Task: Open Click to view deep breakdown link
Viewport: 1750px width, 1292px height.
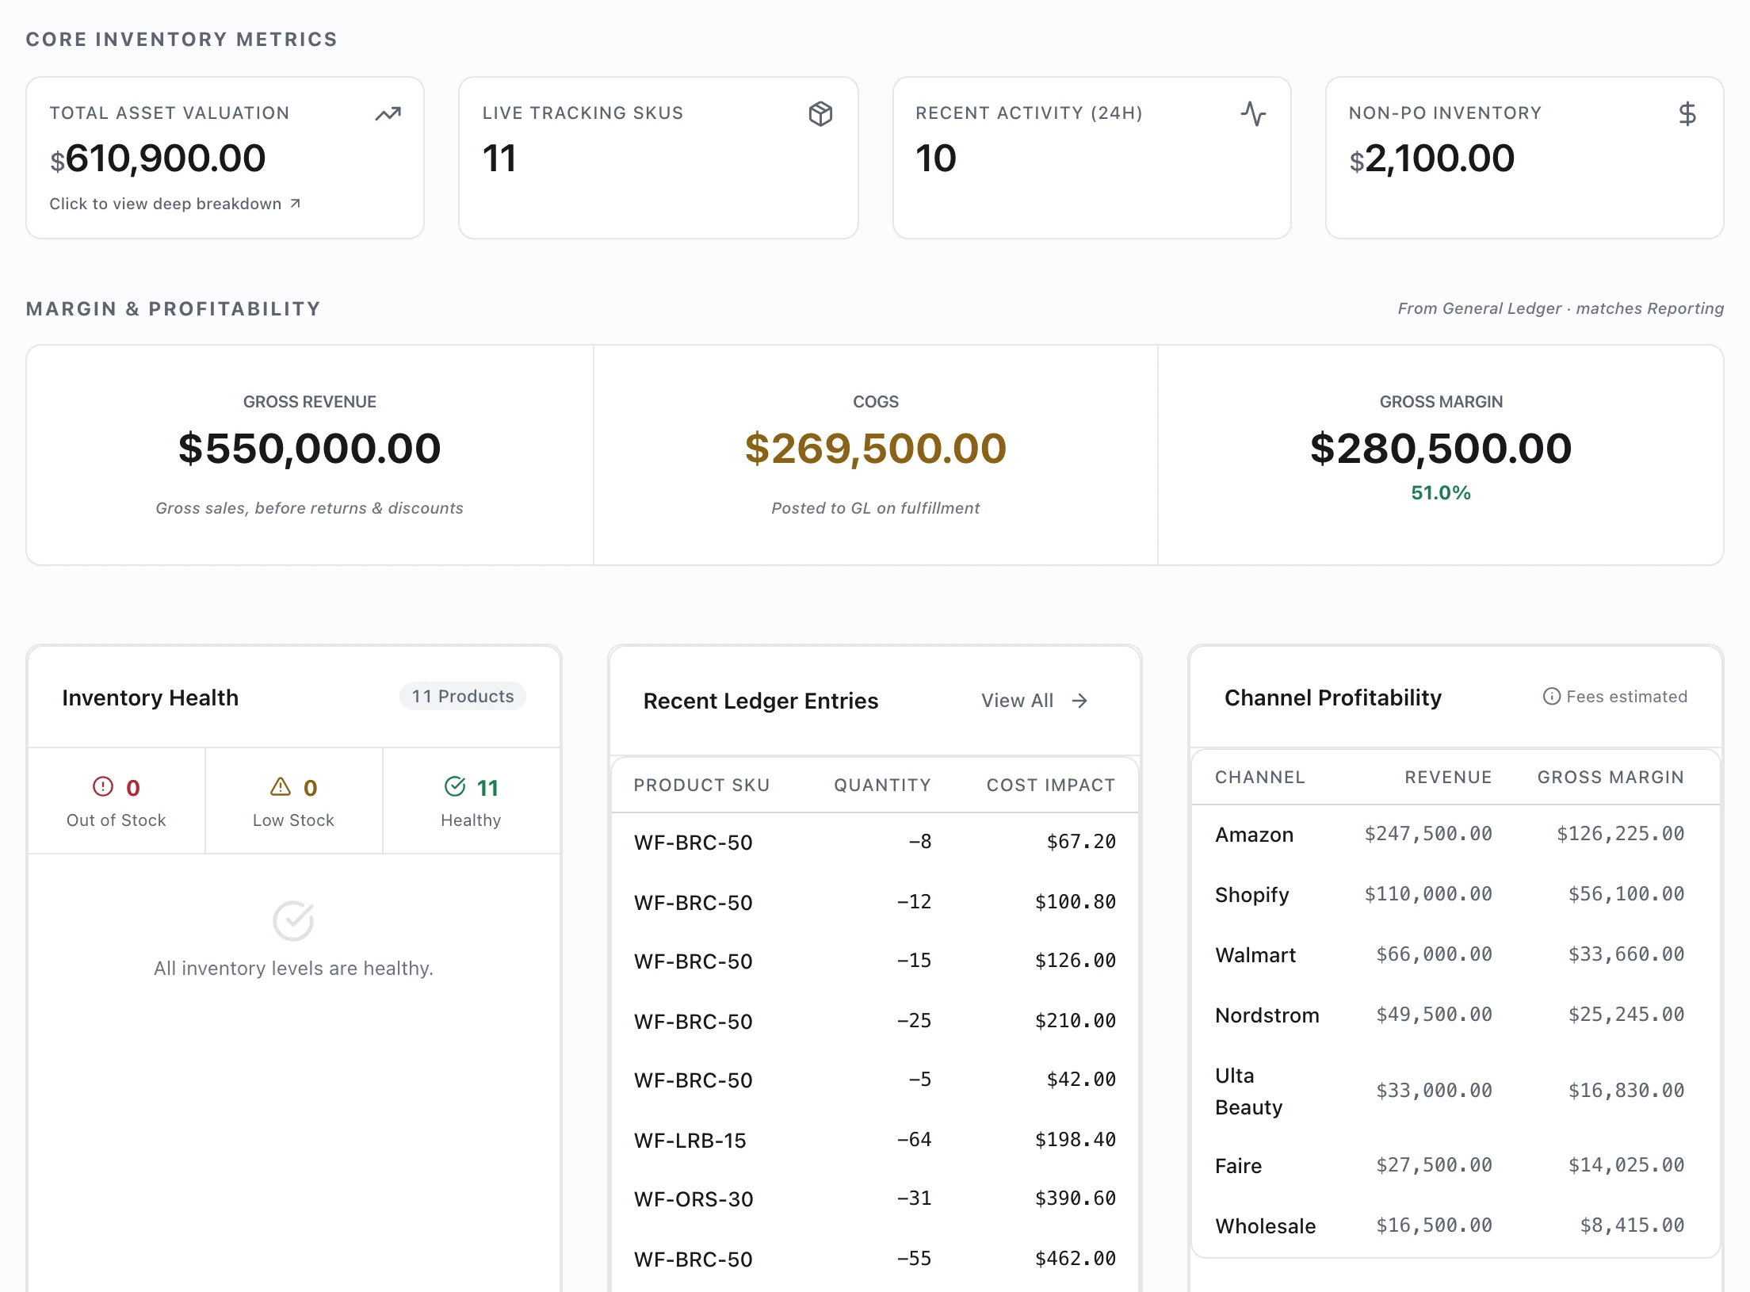Action: [174, 204]
